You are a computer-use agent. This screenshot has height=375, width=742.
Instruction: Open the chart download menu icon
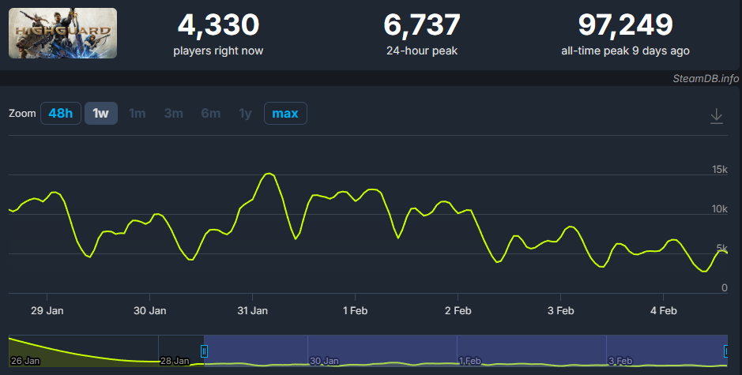[717, 116]
